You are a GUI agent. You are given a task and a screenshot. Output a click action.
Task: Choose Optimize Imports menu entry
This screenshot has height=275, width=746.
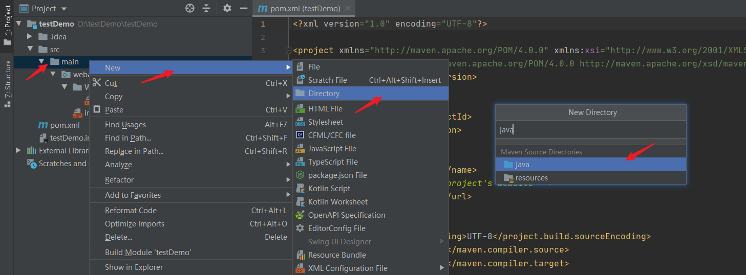[x=191, y=224]
